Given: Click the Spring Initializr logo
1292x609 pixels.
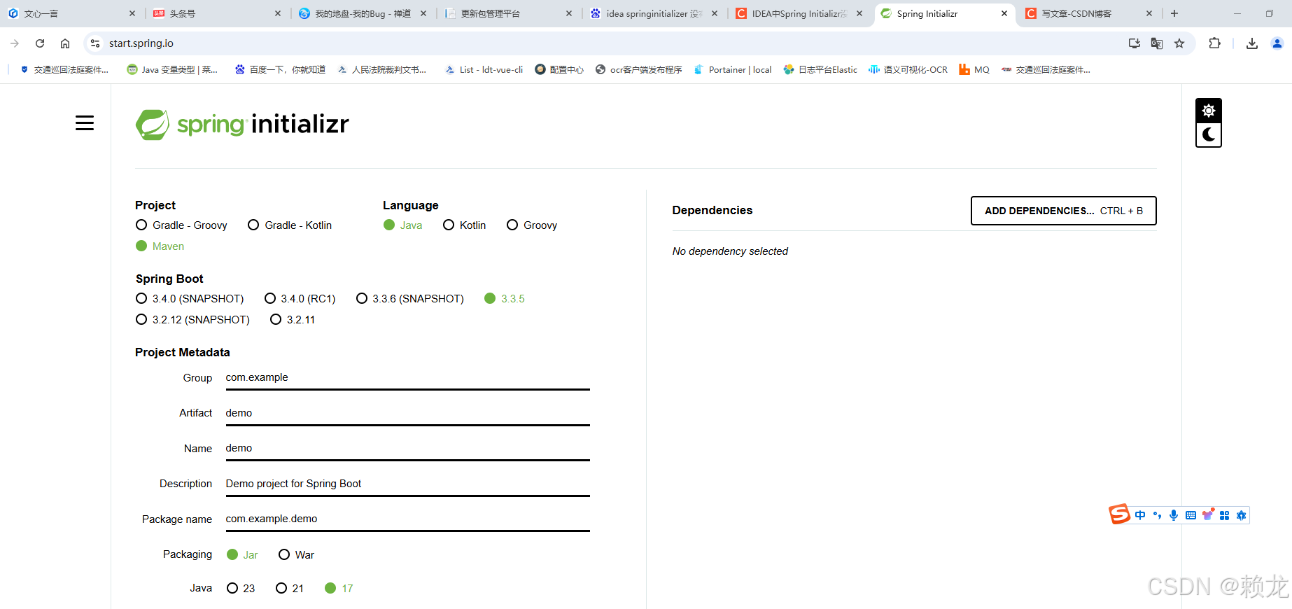Looking at the screenshot, I should [x=242, y=125].
